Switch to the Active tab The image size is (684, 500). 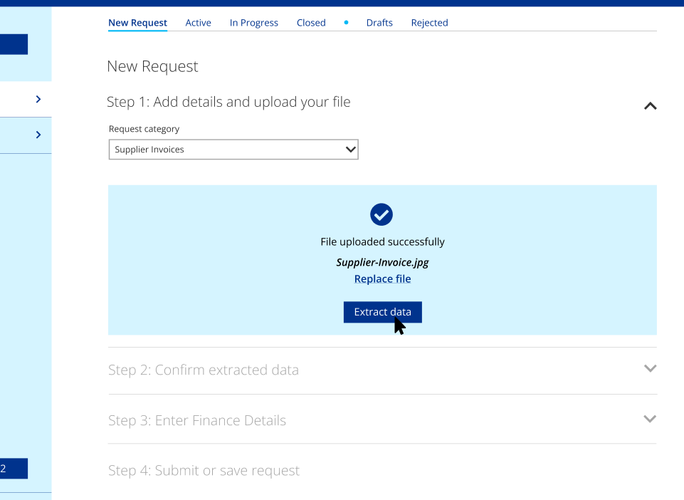[x=198, y=23]
